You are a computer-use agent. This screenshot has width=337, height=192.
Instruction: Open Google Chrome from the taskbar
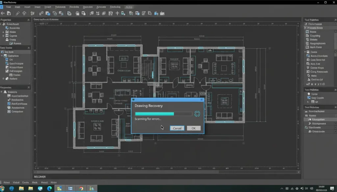[x=81, y=188]
